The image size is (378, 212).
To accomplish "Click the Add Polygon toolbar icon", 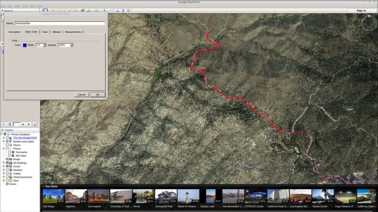I will 59,11.
